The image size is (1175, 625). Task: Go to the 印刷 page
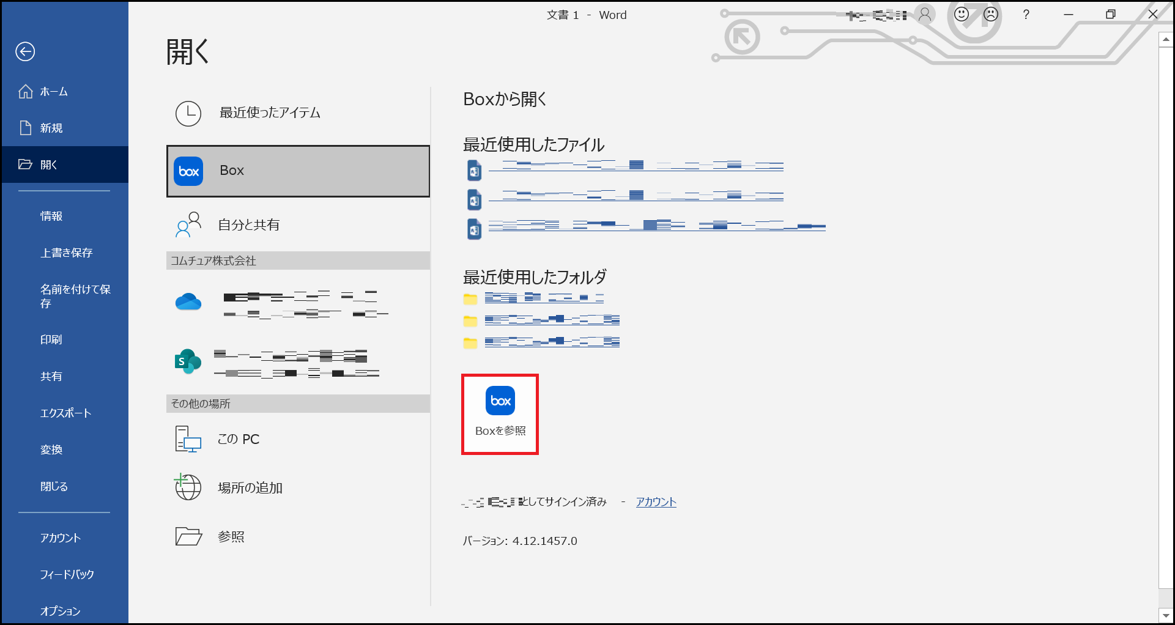pyautogui.click(x=64, y=339)
